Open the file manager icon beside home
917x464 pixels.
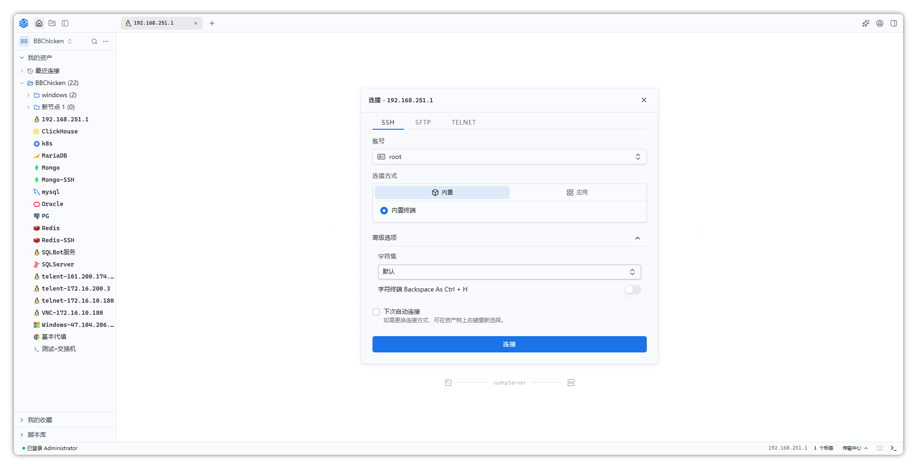(x=52, y=23)
